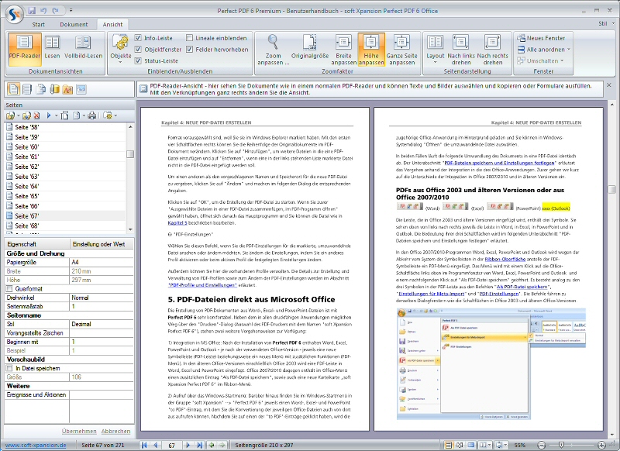This screenshot has height=451, width=620.
Task: Click page list scrollbar thumb
Action: (130, 154)
